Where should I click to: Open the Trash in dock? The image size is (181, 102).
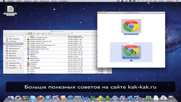(x=171, y=98)
